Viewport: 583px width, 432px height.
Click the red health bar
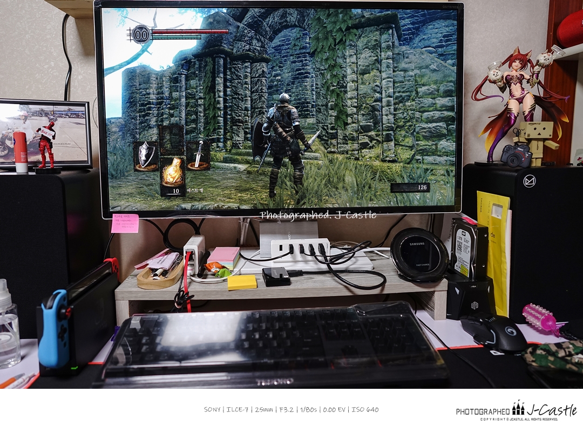click(x=189, y=32)
